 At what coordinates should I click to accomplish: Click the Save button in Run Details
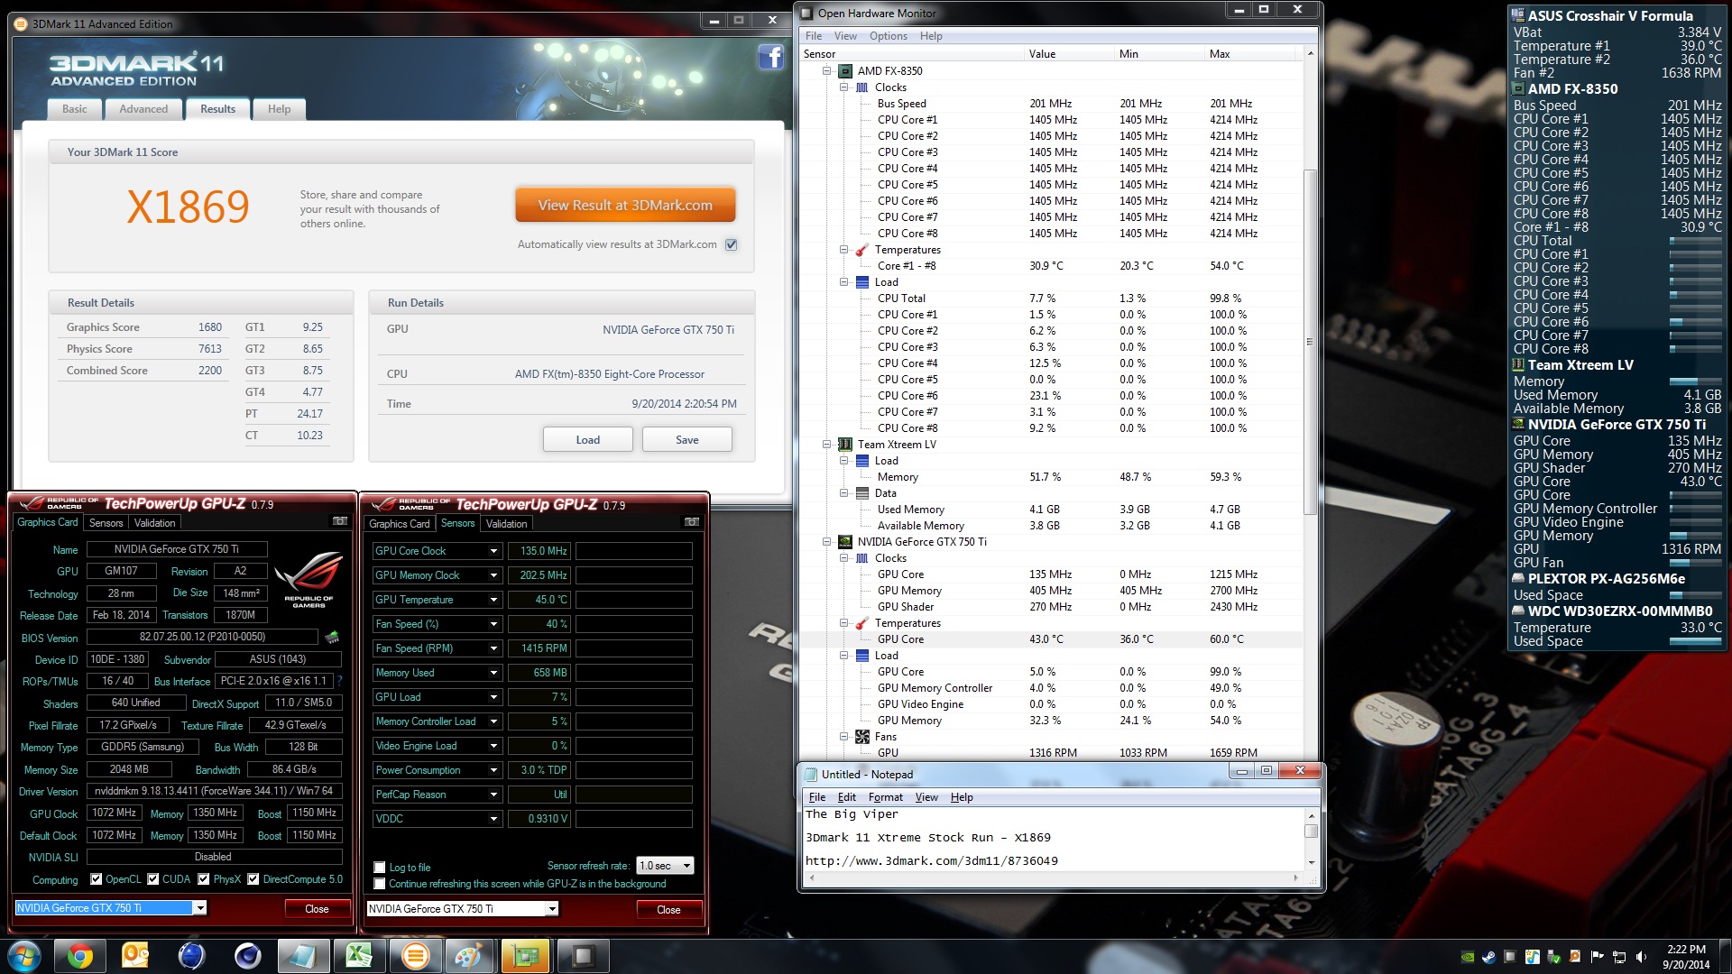coord(686,440)
